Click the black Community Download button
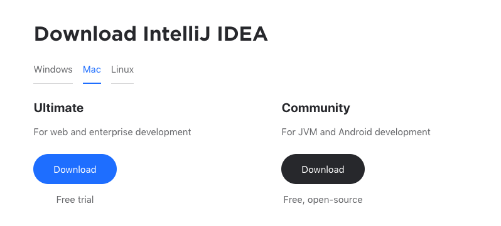 323,169
